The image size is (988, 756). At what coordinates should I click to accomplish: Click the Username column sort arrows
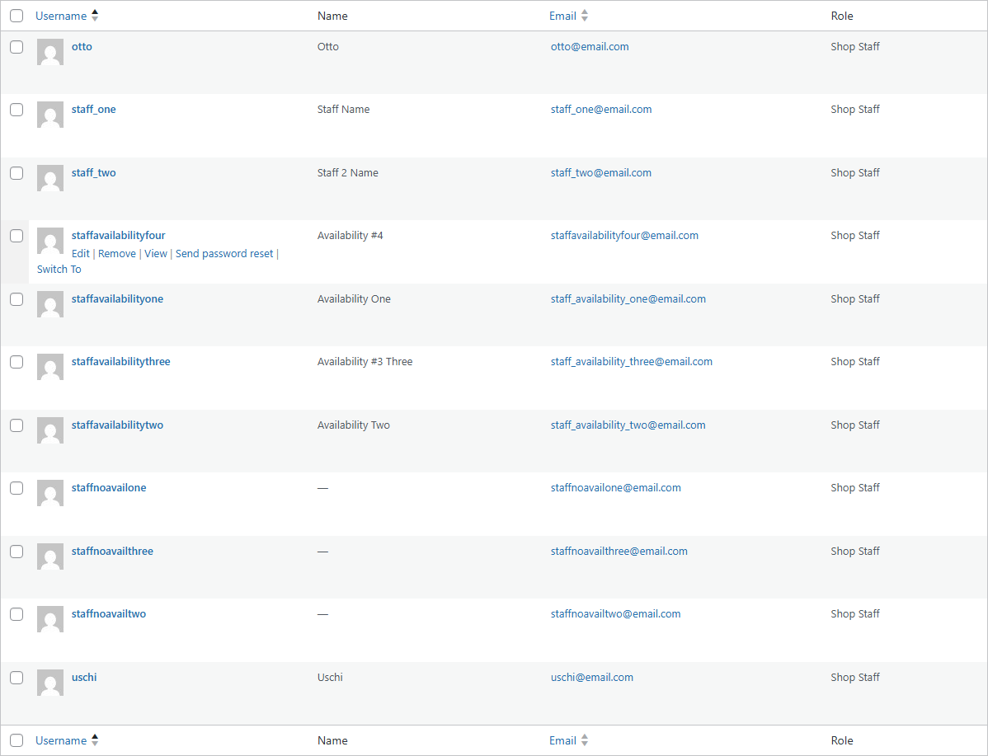[x=94, y=15]
